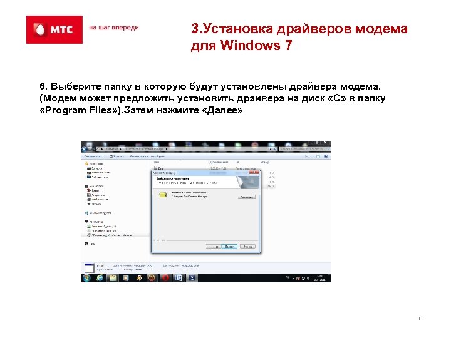The image size is (451, 338).
Task: Open the Windows Start menu orb
Action: coord(86,278)
